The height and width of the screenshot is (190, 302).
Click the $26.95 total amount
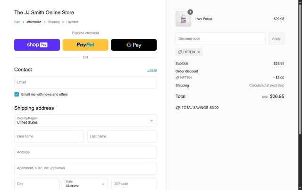(277, 96)
